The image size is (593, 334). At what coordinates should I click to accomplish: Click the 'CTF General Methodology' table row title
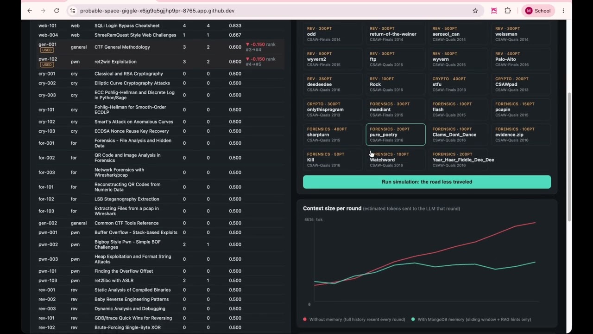point(122,47)
